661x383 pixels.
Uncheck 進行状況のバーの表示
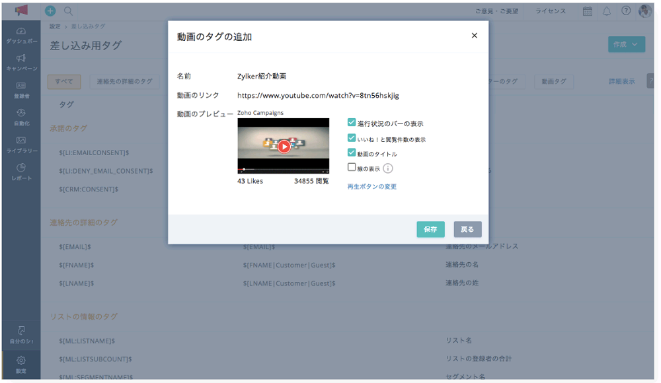tap(352, 123)
